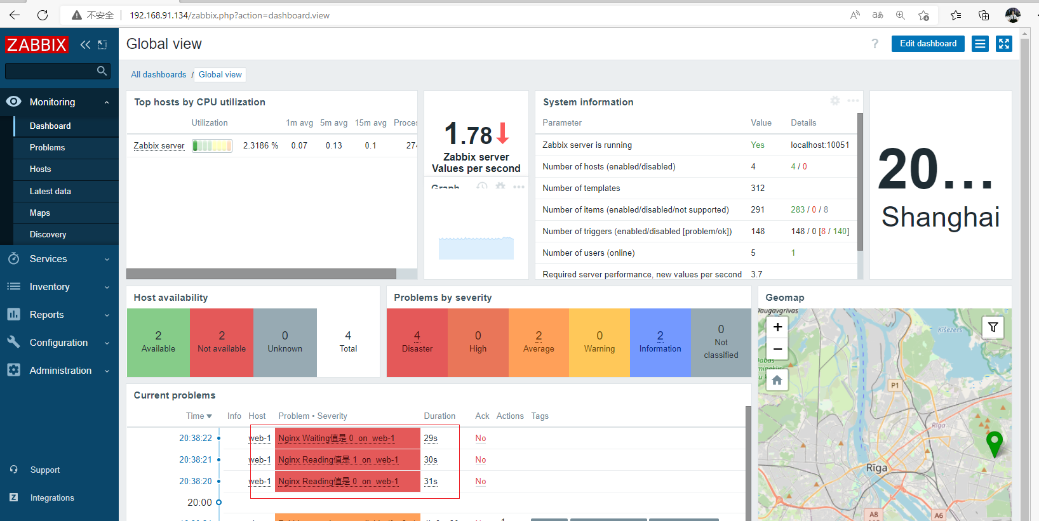Open Integrations link in sidebar
The image size is (1039, 521).
tap(52, 498)
